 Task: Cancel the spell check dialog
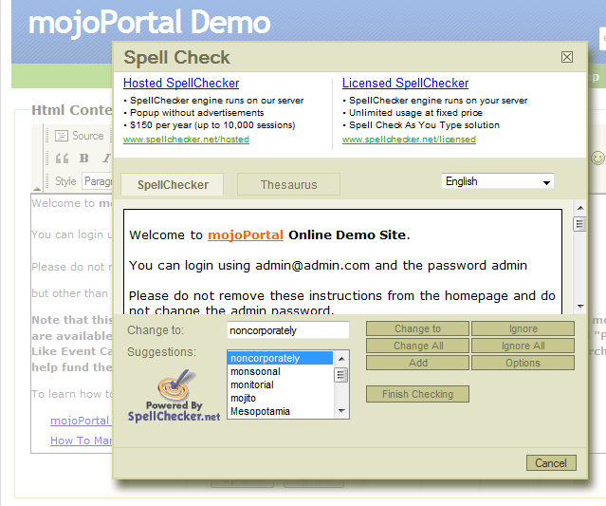coord(551,462)
